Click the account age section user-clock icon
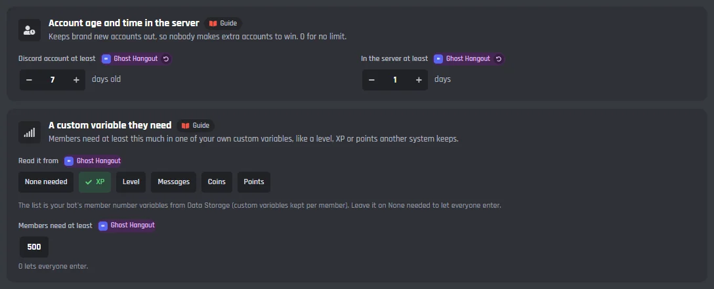Image resolution: width=714 pixels, height=289 pixels. [x=30, y=30]
